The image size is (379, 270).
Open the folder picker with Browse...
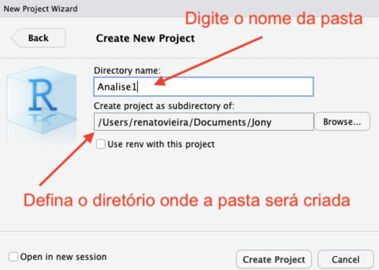[342, 122]
